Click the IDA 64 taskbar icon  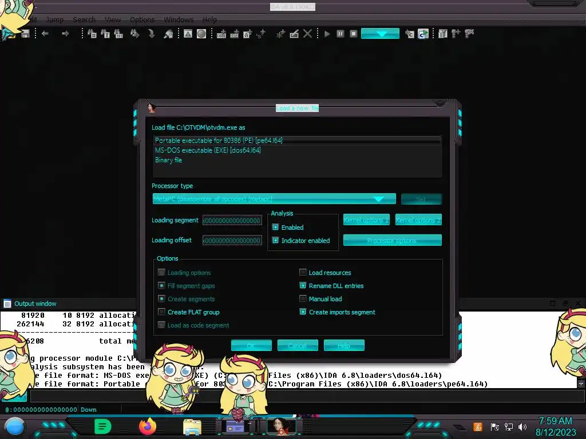coord(281,426)
